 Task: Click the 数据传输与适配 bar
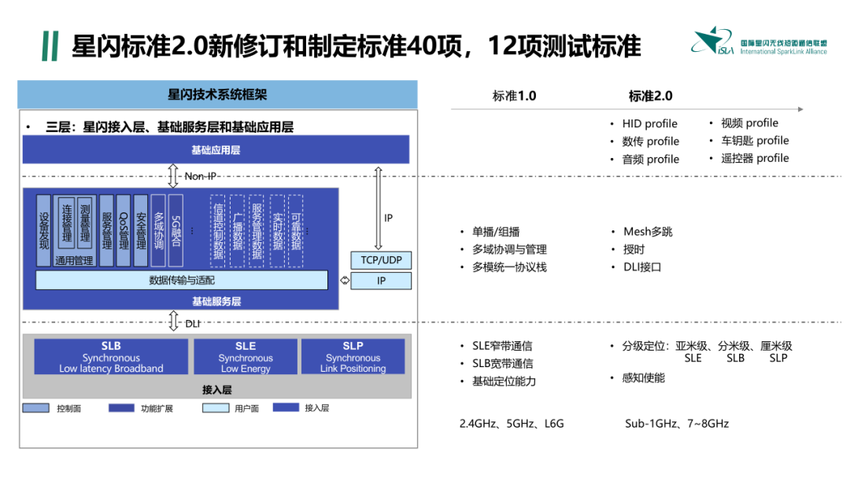pyautogui.click(x=182, y=281)
